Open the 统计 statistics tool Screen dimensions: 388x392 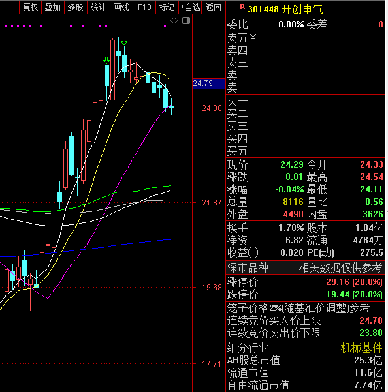click(98, 7)
